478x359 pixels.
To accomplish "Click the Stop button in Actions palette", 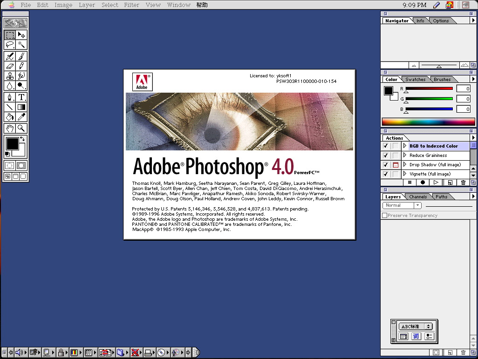I will click(x=410, y=183).
